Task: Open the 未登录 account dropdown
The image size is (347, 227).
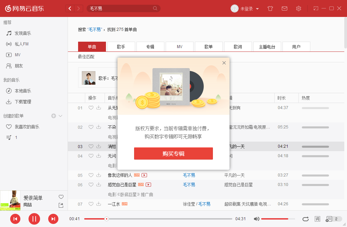Action: pos(250,8)
